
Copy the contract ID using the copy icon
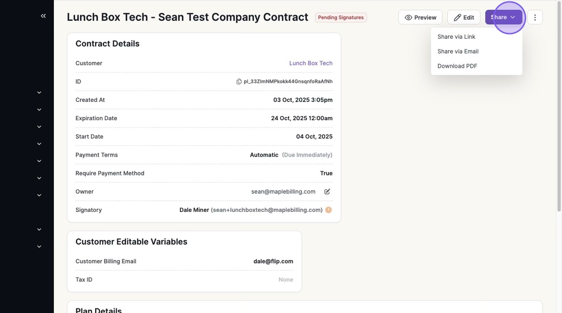coord(239,81)
